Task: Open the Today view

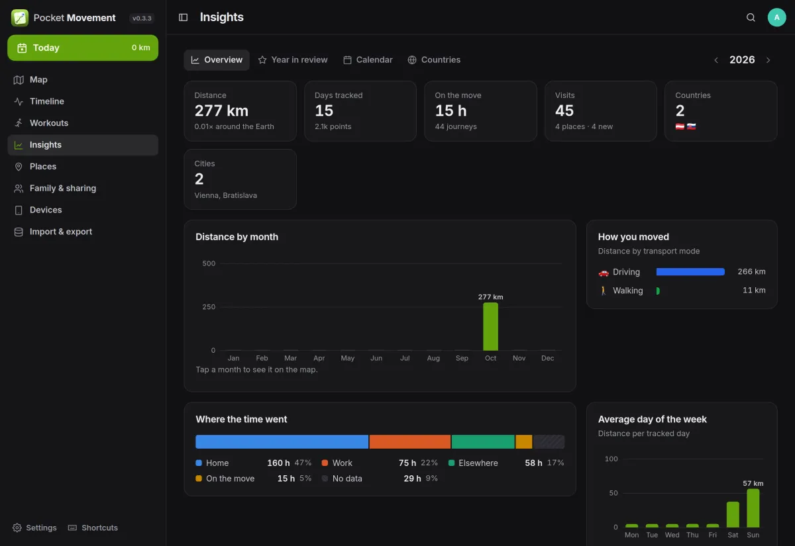Action: [83, 48]
